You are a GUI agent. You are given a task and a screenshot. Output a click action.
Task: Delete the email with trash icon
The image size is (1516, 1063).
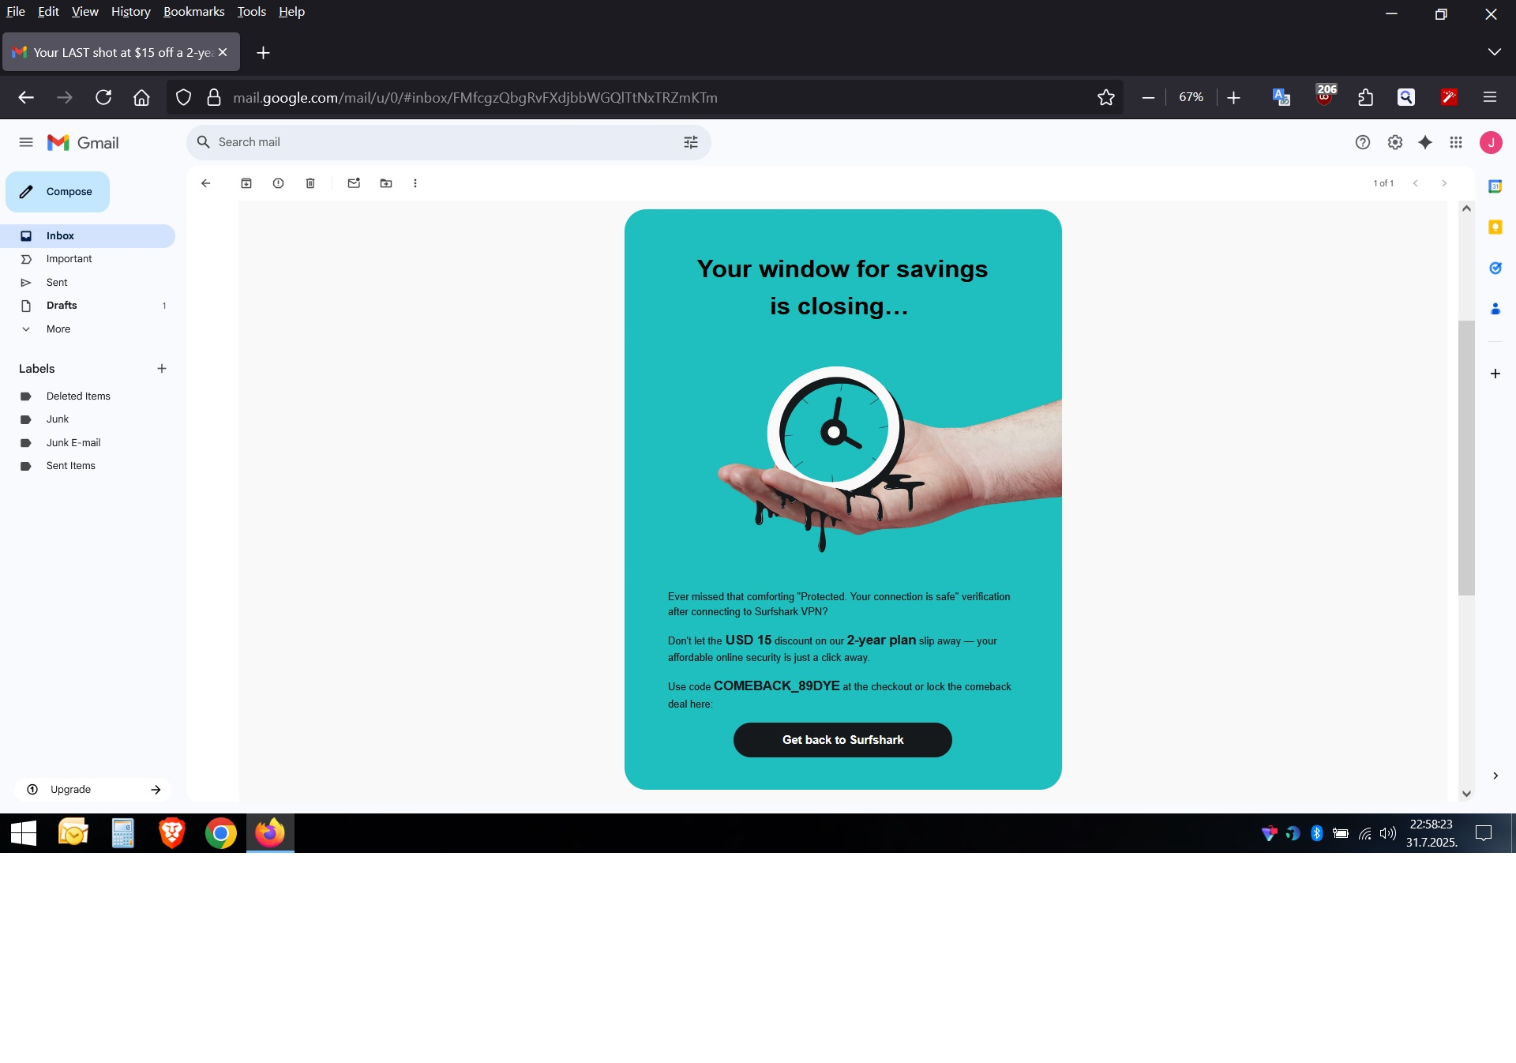pos(310,183)
